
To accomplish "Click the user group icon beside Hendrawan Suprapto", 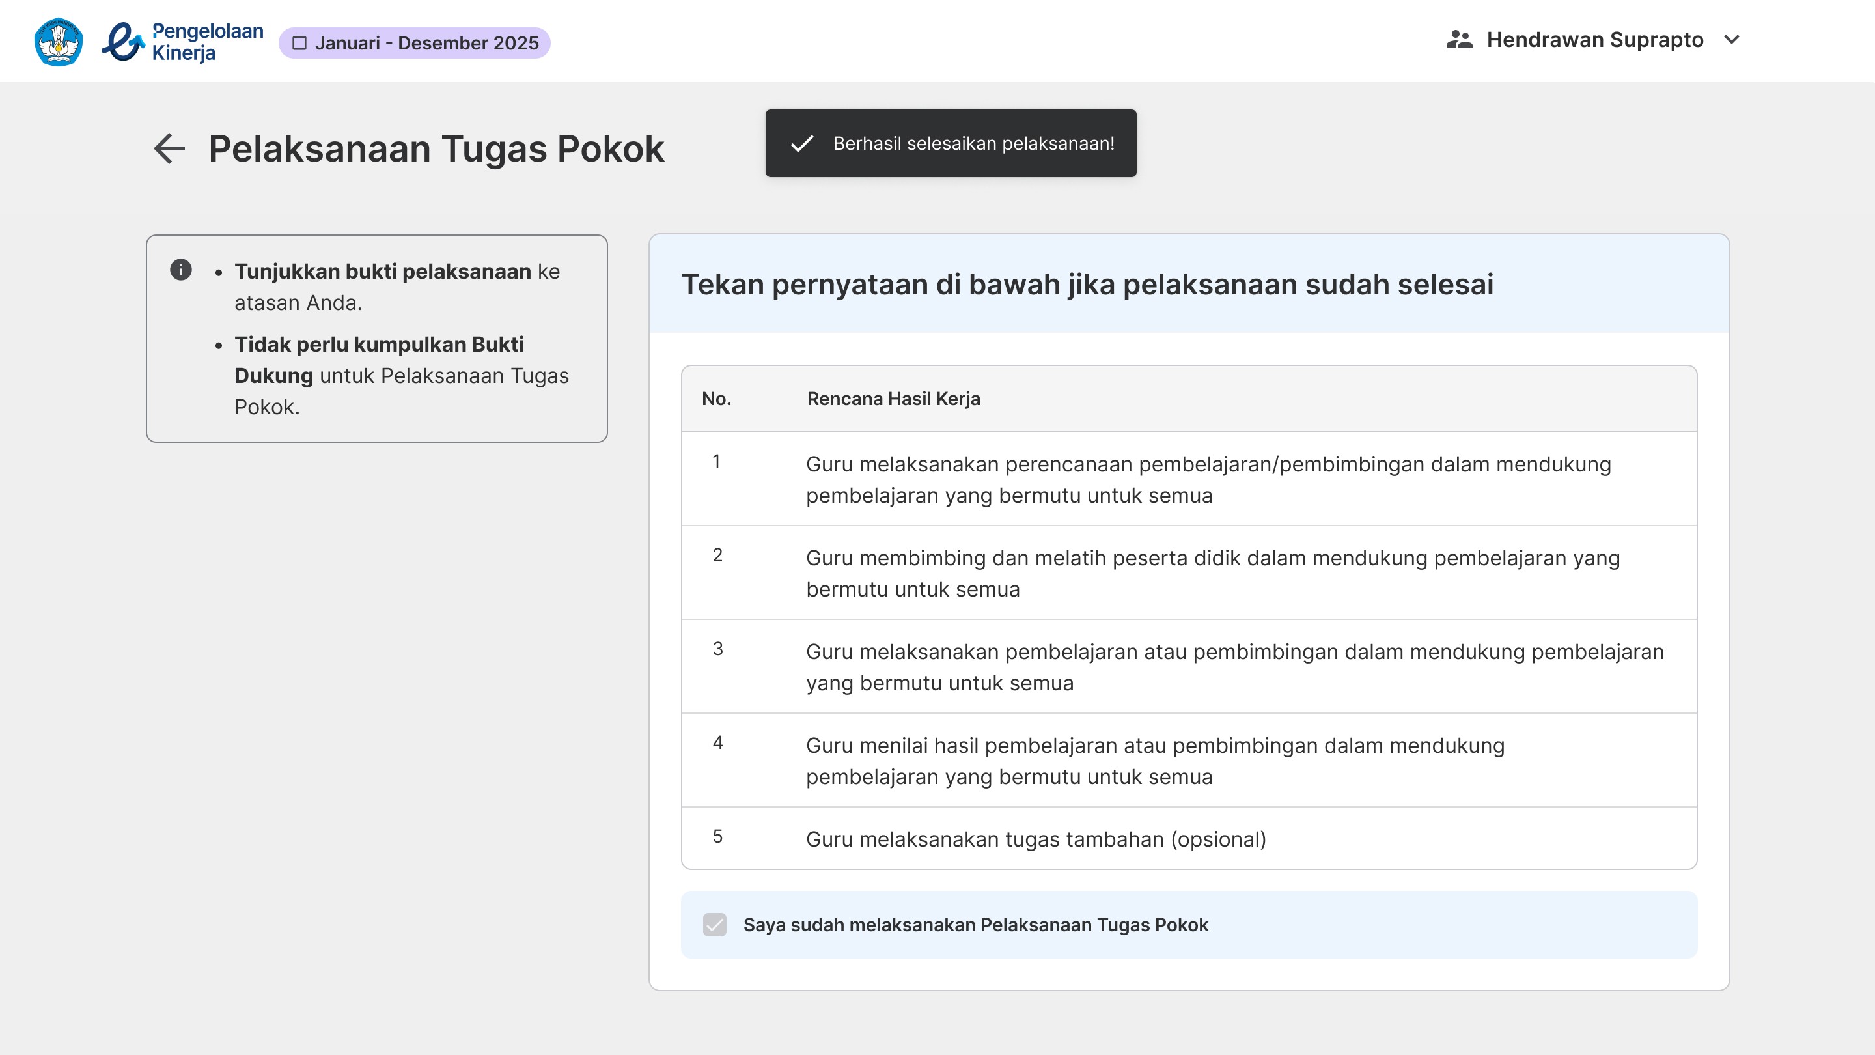I will tap(1460, 39).
